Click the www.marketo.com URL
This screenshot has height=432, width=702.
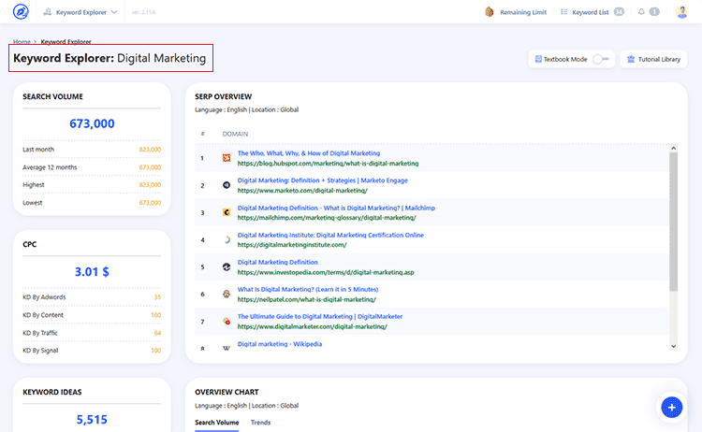pos(302,191)
